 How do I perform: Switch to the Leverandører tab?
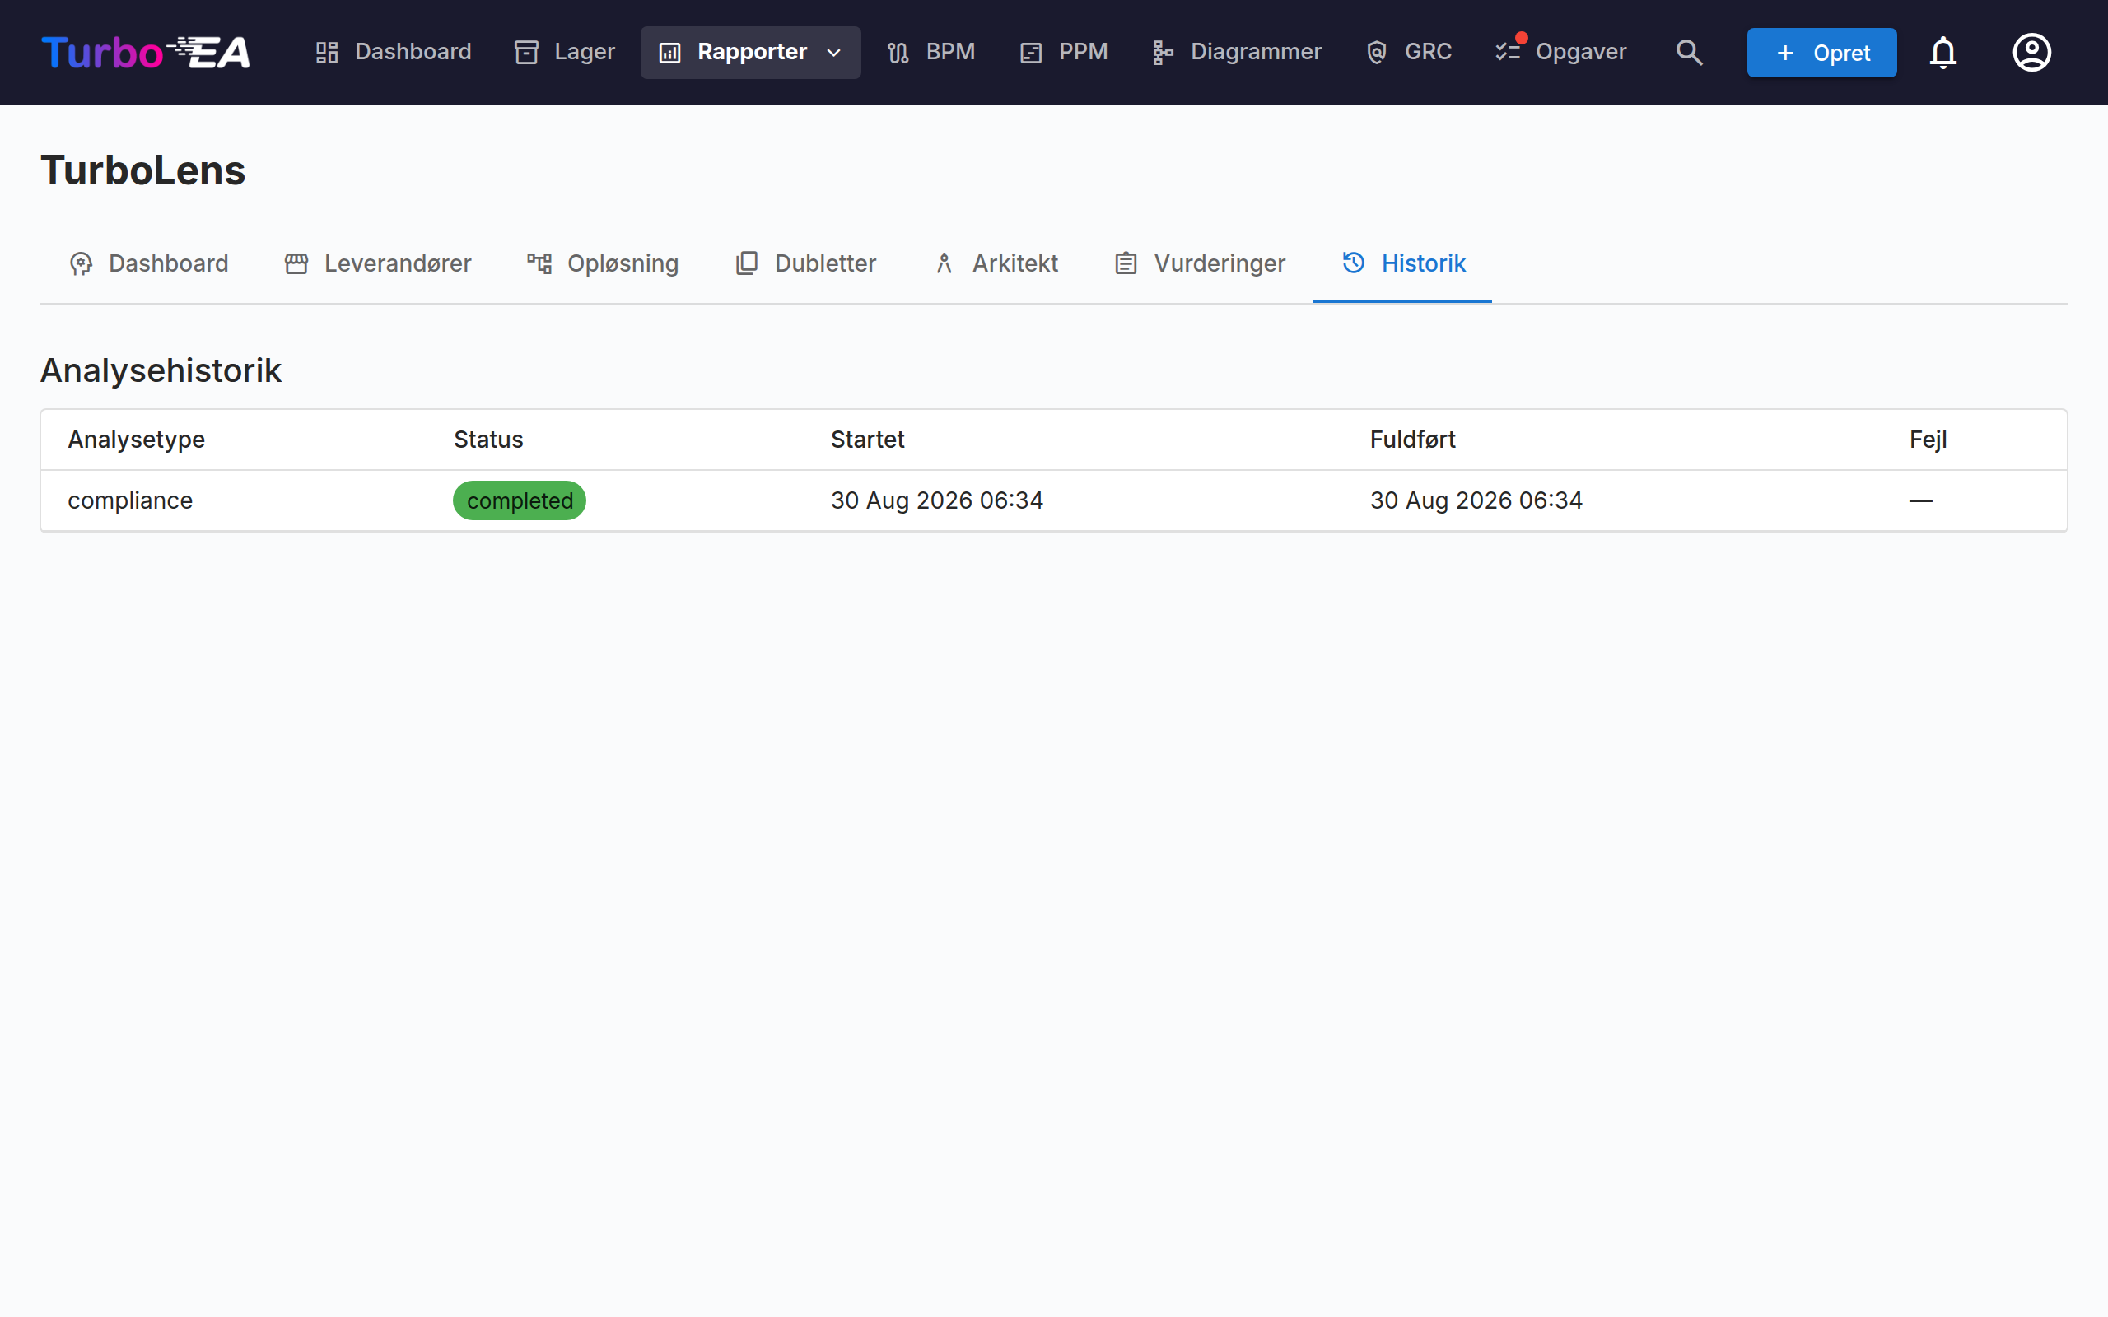[378, 263]
